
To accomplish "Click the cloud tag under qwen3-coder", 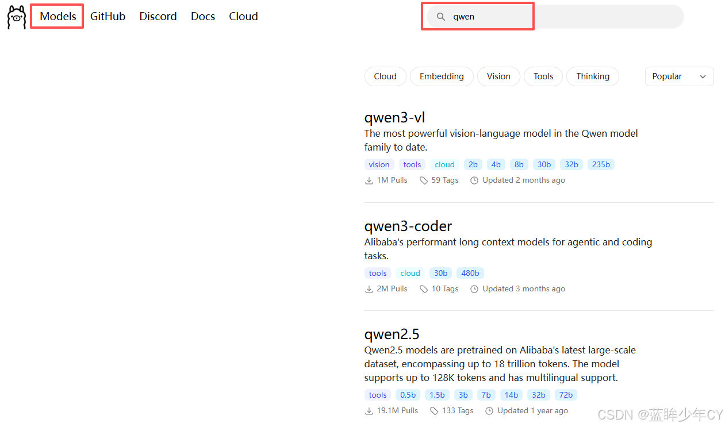I will (x=411, y=273).
